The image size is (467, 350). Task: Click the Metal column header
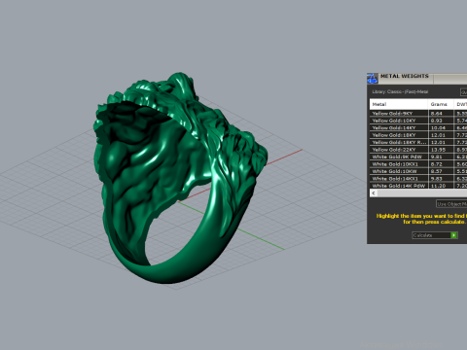click(399, 104)
